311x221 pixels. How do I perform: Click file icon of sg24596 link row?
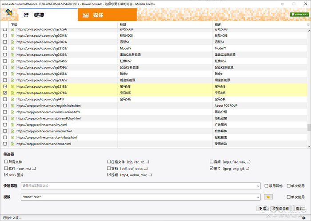pyautogui.click(x=12, y=67)
